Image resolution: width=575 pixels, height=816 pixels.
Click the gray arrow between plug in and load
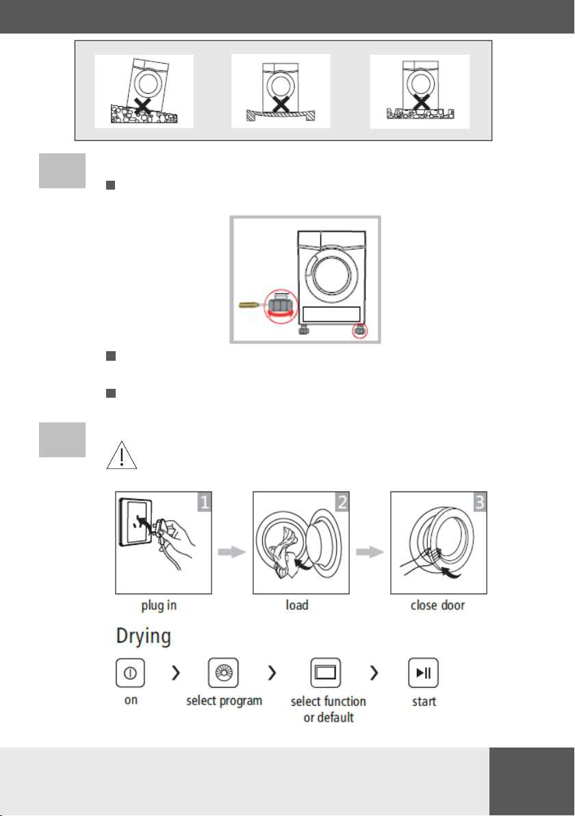point(232,552)
